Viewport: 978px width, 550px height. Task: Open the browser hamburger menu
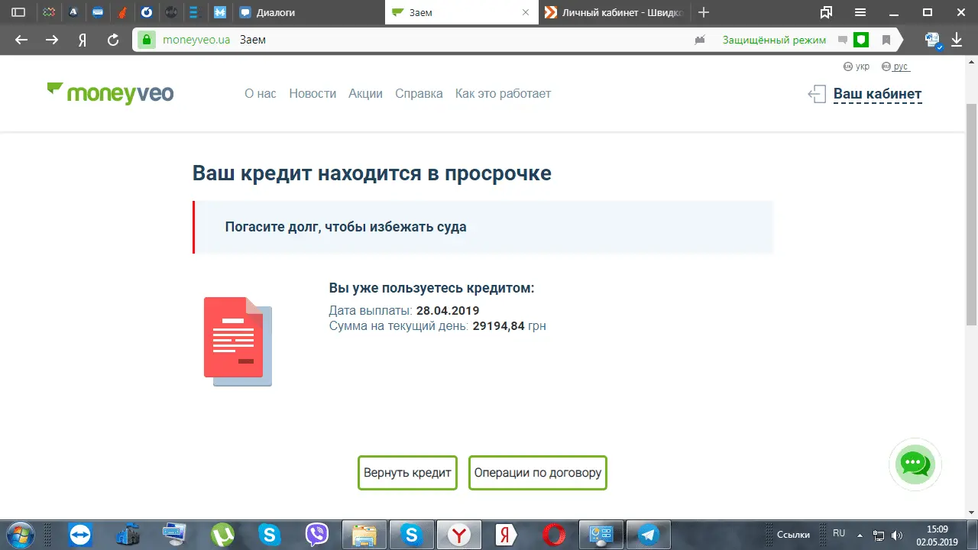(860, 12)
